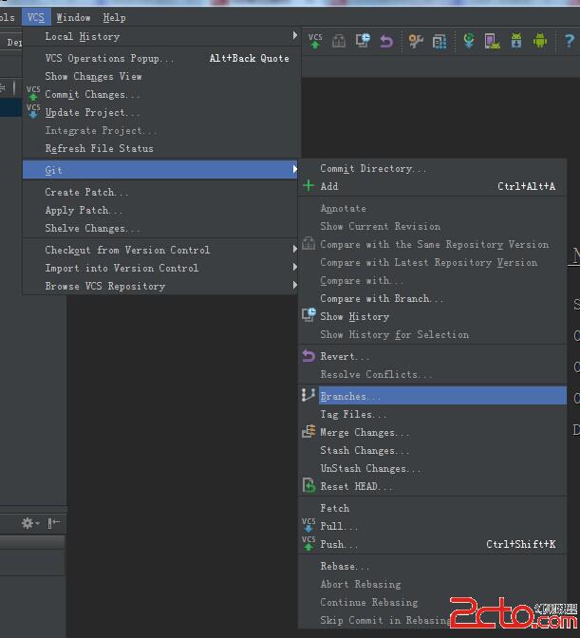
Task: Select Commit Directory in Git submenu
Action: tap(433, 168)
